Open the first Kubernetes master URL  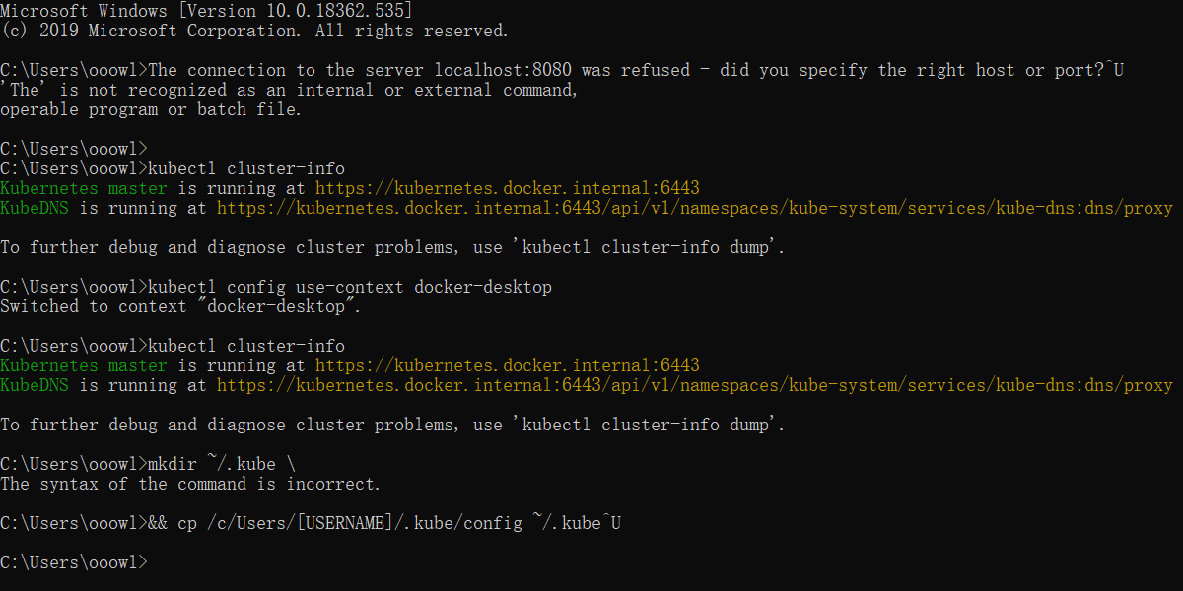pyautogui.click(x=508, y=188)
